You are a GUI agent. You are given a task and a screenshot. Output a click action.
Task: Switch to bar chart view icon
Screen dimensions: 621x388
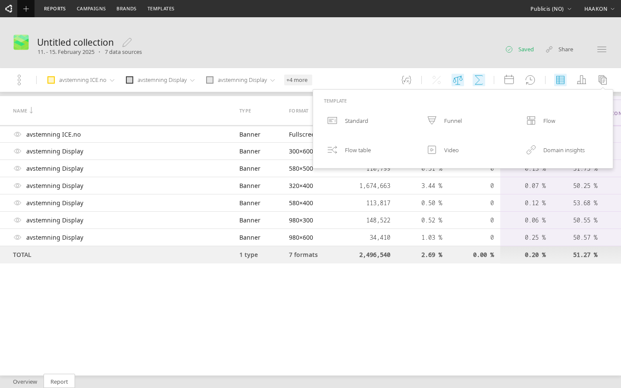(581, 80)
